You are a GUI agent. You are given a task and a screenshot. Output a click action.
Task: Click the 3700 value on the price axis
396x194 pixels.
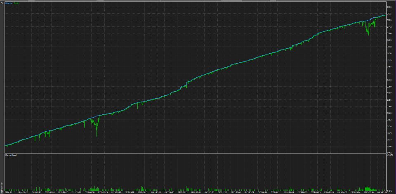point(389,33)
